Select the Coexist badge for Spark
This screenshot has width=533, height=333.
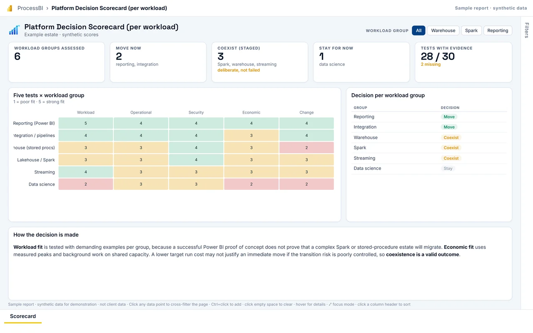(451, 148)
